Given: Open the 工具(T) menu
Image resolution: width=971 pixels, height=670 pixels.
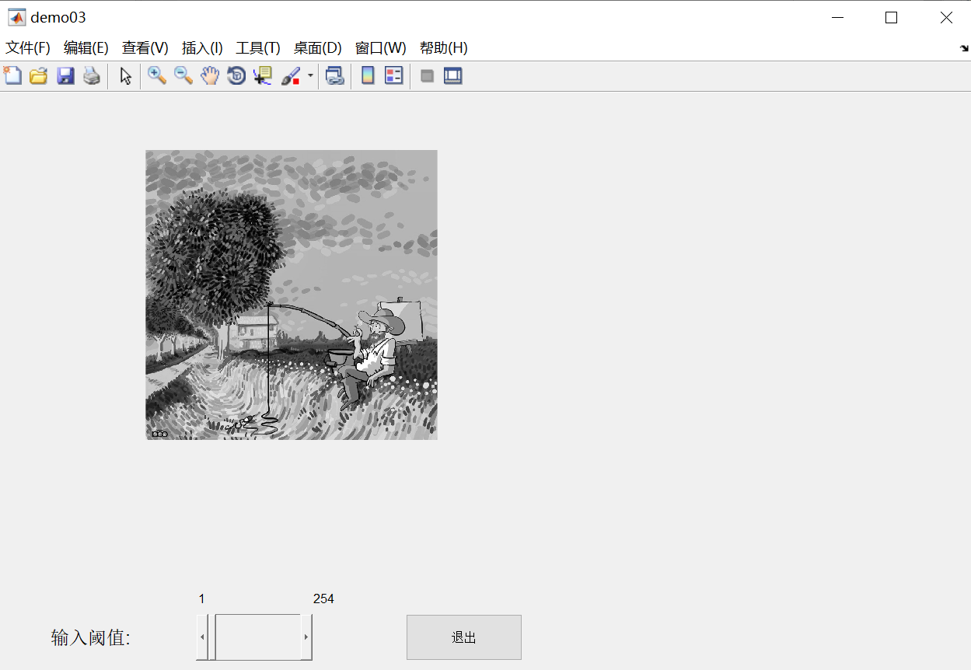Looking at the screenshot, I should (258, 47).
